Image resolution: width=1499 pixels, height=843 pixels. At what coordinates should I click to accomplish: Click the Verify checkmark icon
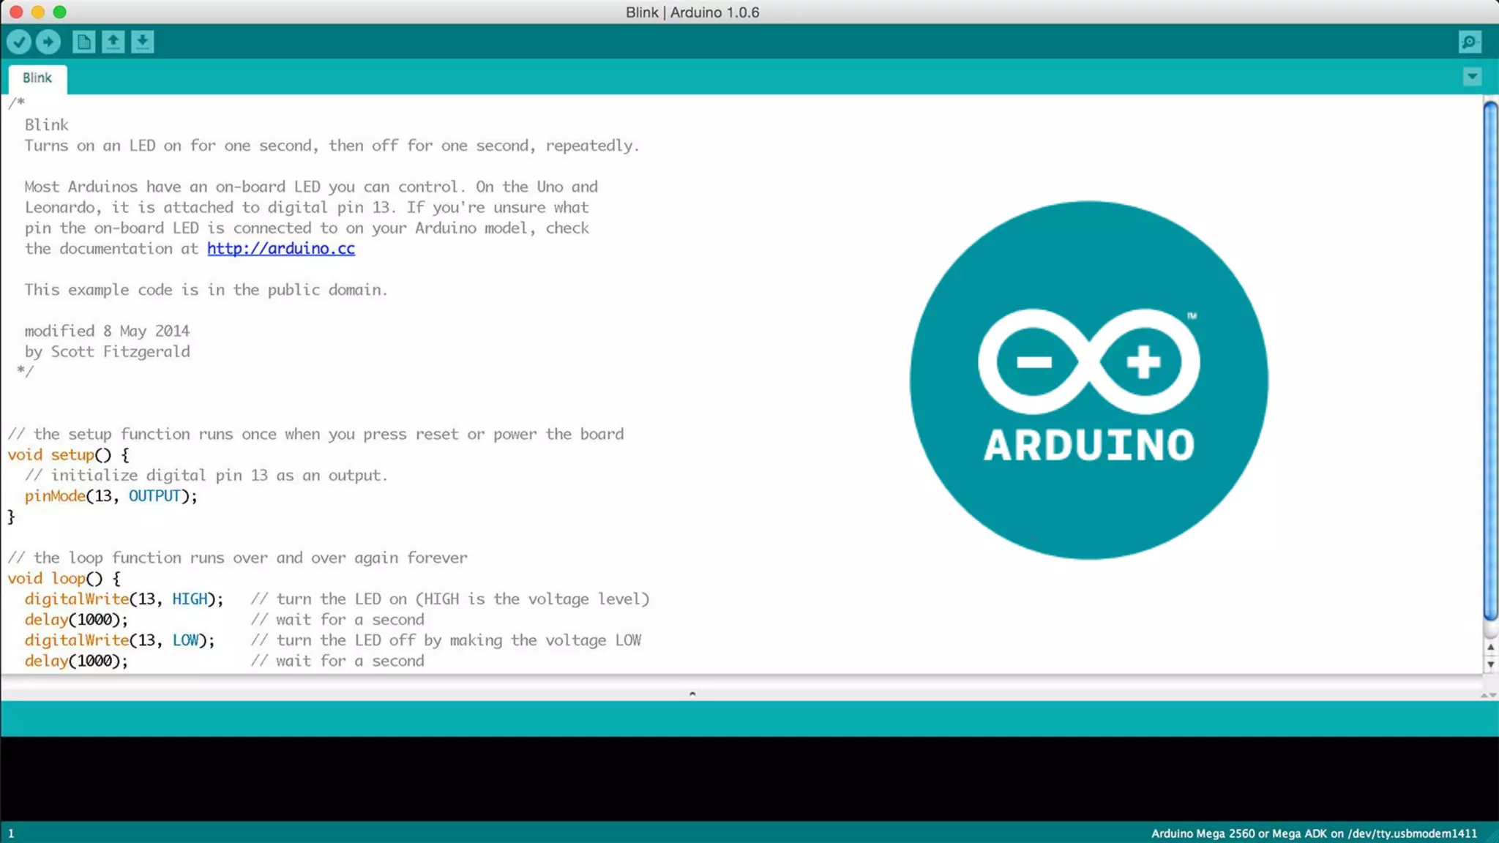point(19,42)
